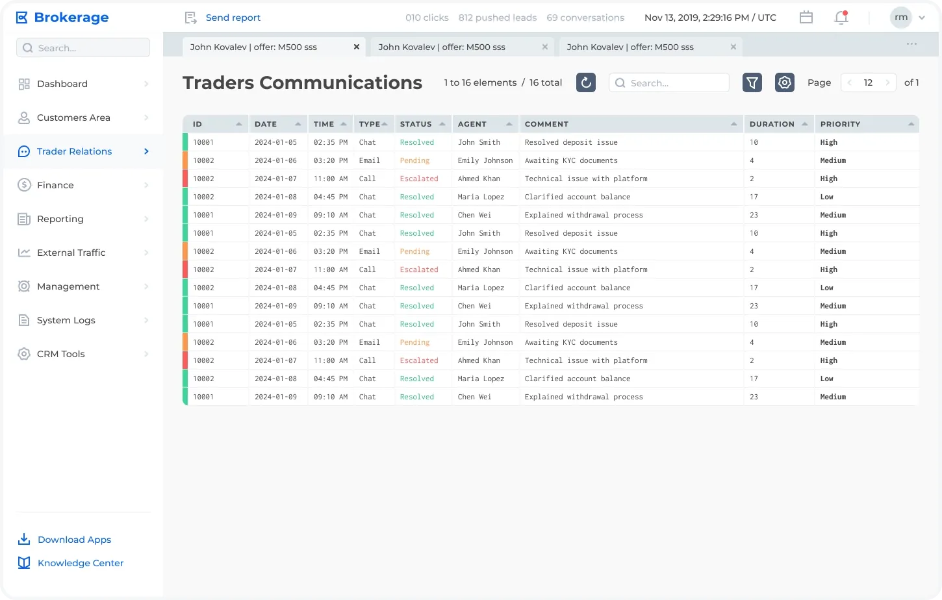Click the Finance dollar icon
Screen dimensions: 942x600
(x=24, y=185)
